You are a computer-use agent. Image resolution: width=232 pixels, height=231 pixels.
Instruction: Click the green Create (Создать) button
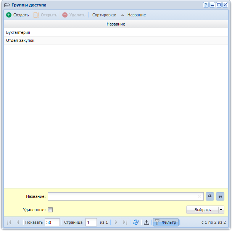[18, 15]
